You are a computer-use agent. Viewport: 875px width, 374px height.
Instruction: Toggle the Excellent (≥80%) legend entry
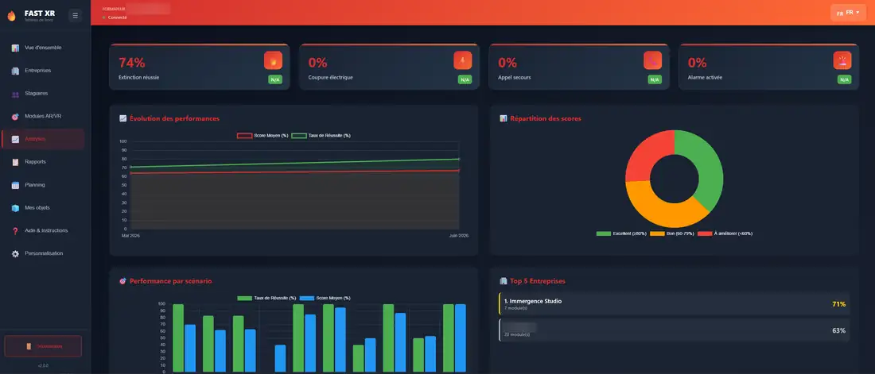[621, 233]
